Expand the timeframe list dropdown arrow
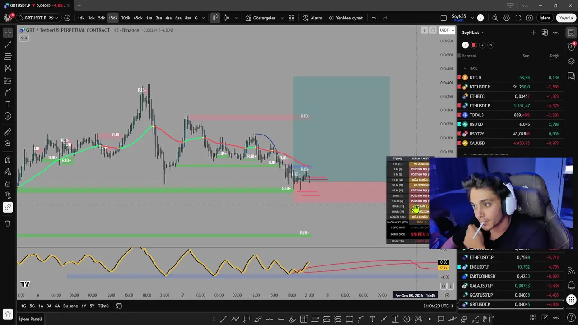This screenshot has height=325, width=578. 204,18
